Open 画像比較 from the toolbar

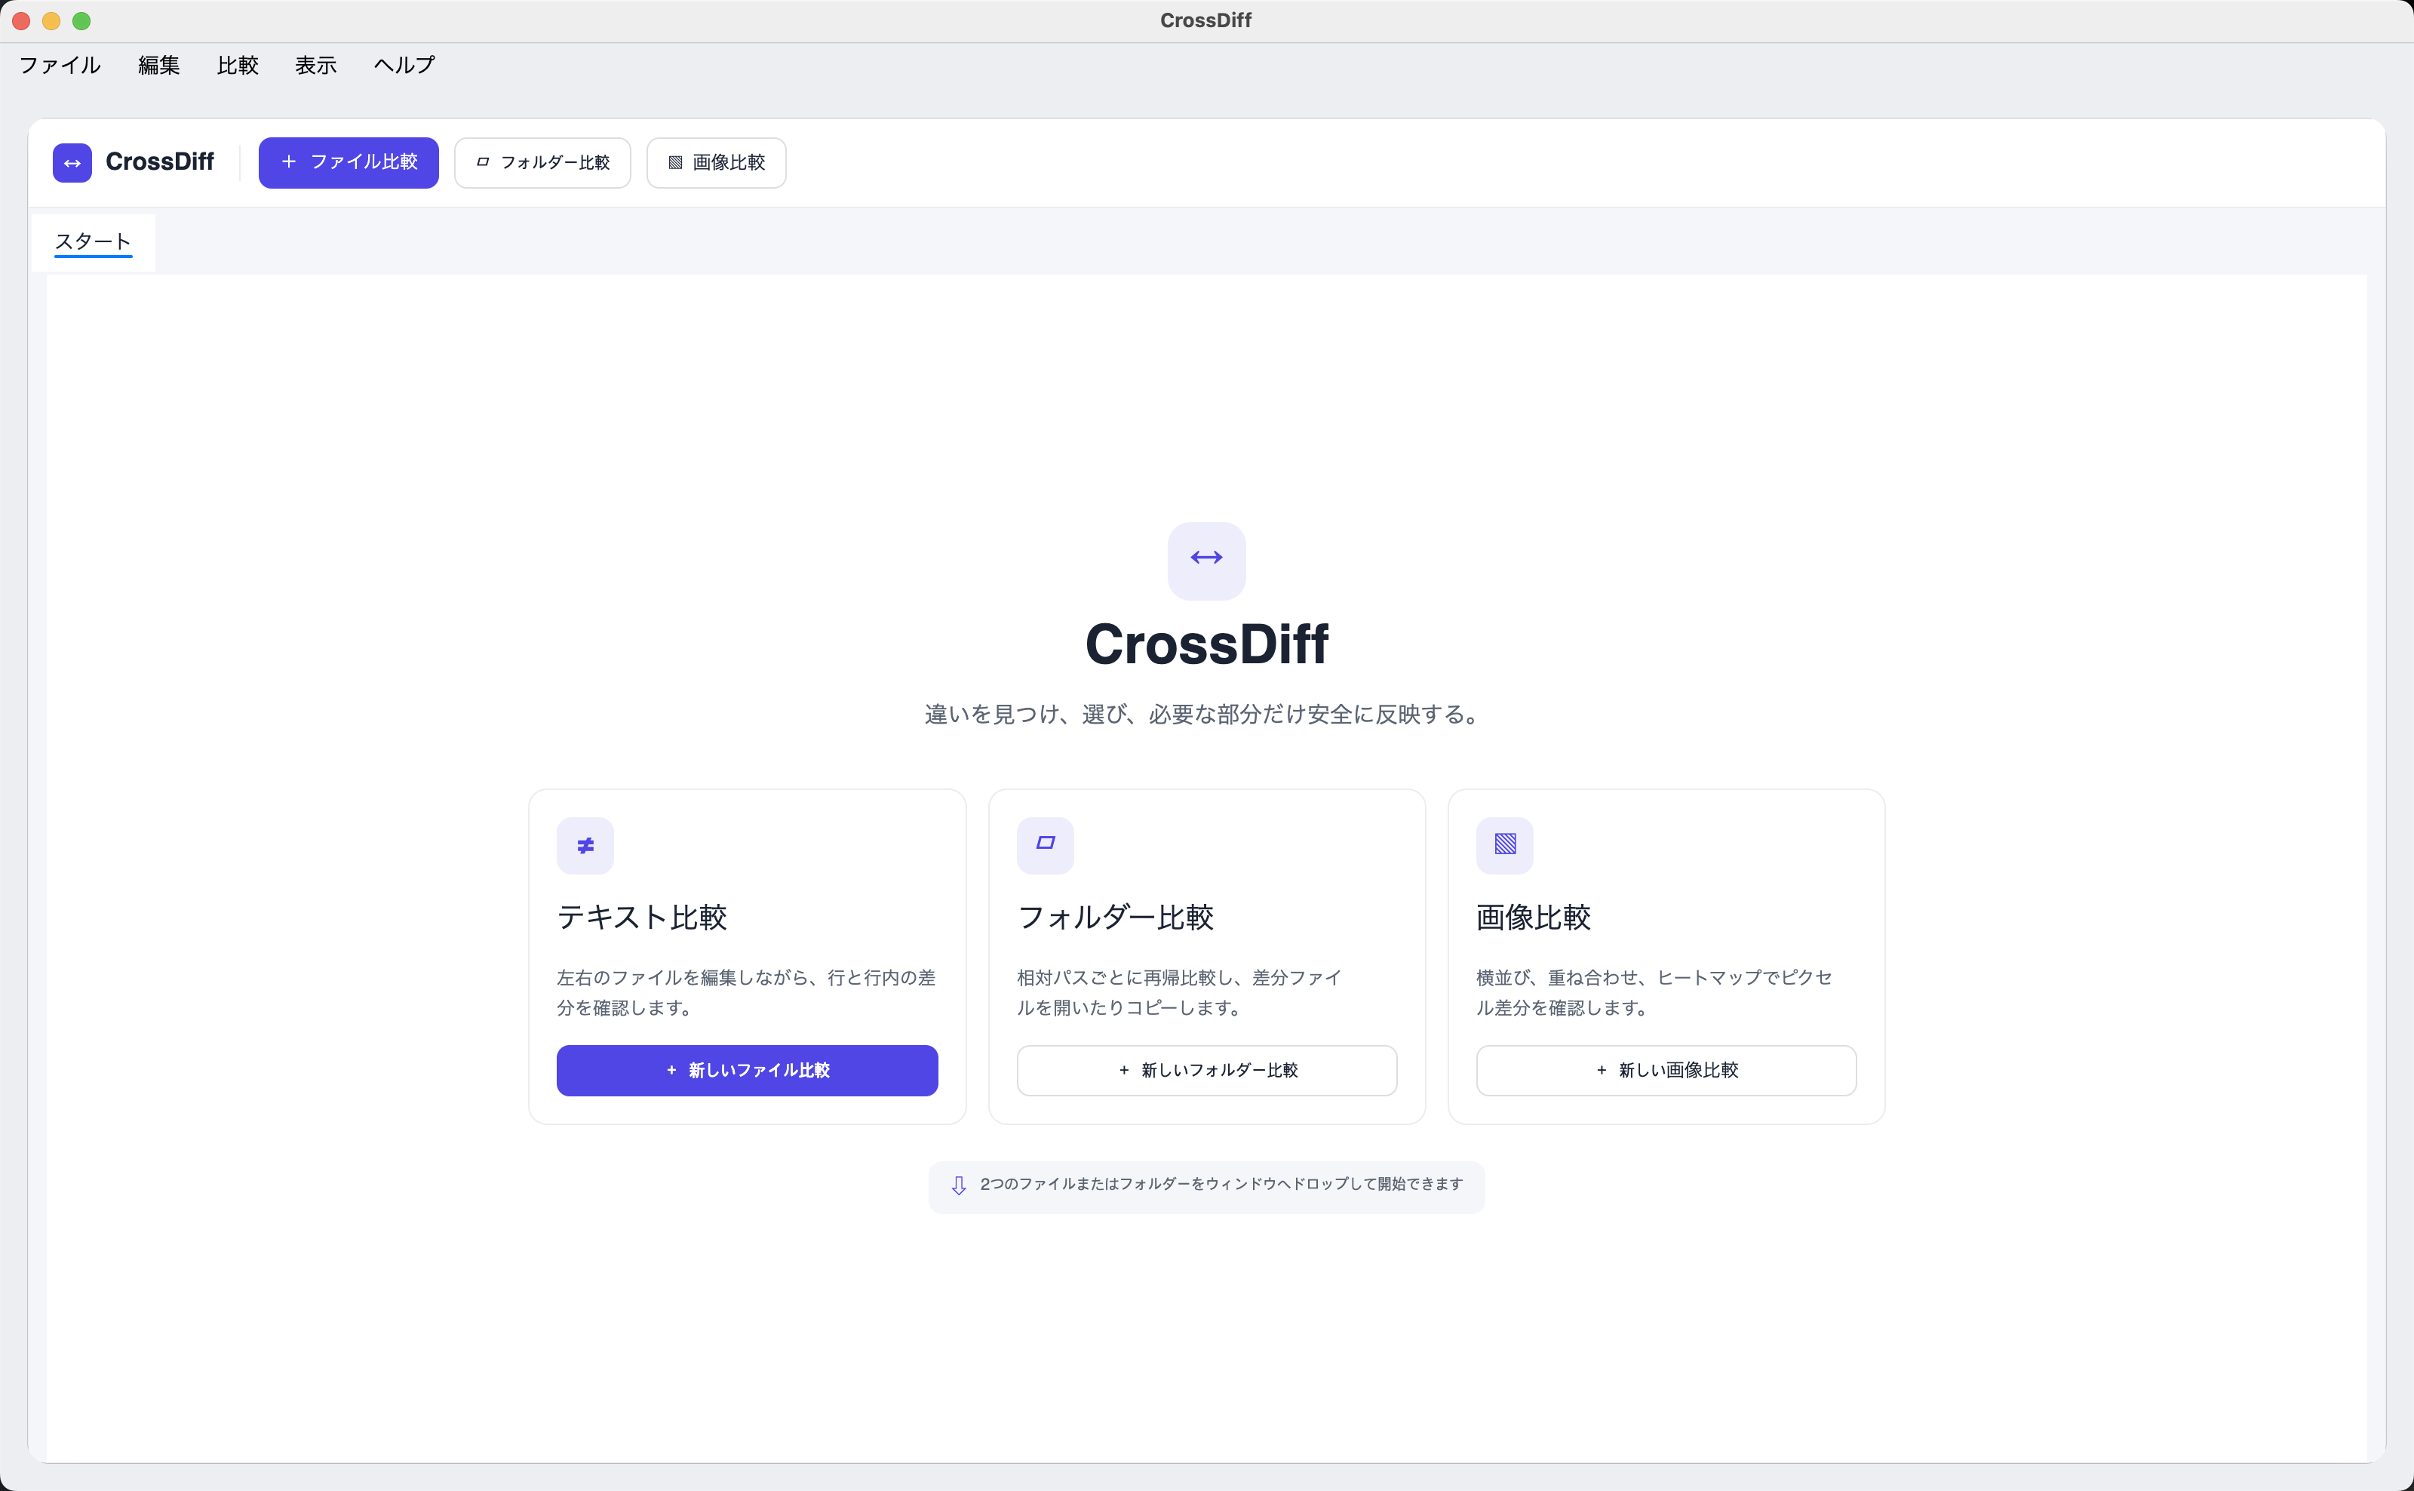coord(717,163)
